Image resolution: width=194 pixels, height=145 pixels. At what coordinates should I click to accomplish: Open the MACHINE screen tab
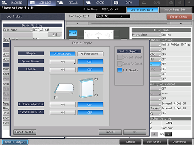14,3
